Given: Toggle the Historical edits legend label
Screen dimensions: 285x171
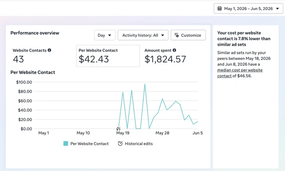Looking at the screenshot, I should click(x=139, y=144).
